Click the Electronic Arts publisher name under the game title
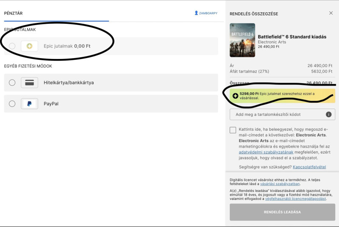The width and height of the screenshot is (339, 227). tap(272, 42)
